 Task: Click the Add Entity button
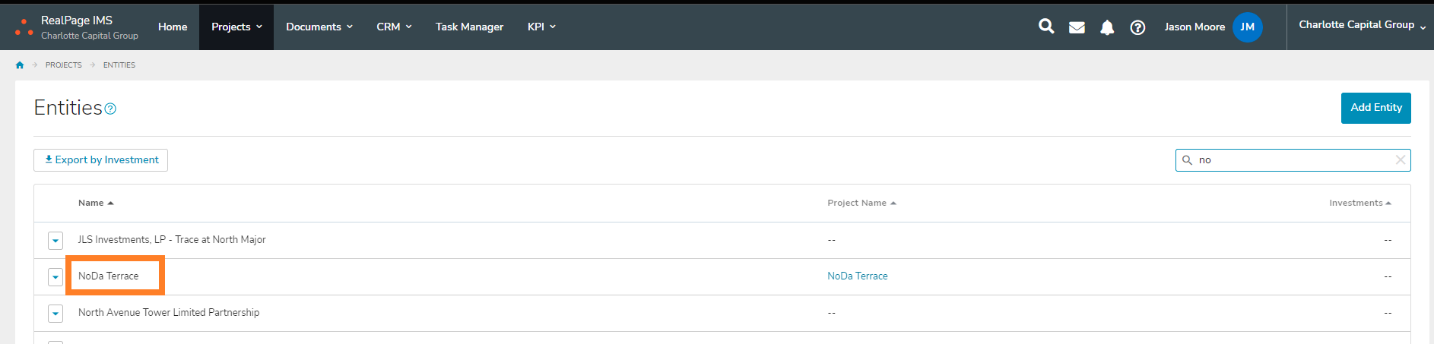(1375, 108)
